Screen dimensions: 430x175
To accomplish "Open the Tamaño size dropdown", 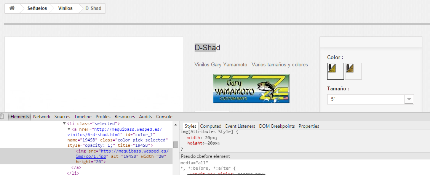I will (371, 99).
